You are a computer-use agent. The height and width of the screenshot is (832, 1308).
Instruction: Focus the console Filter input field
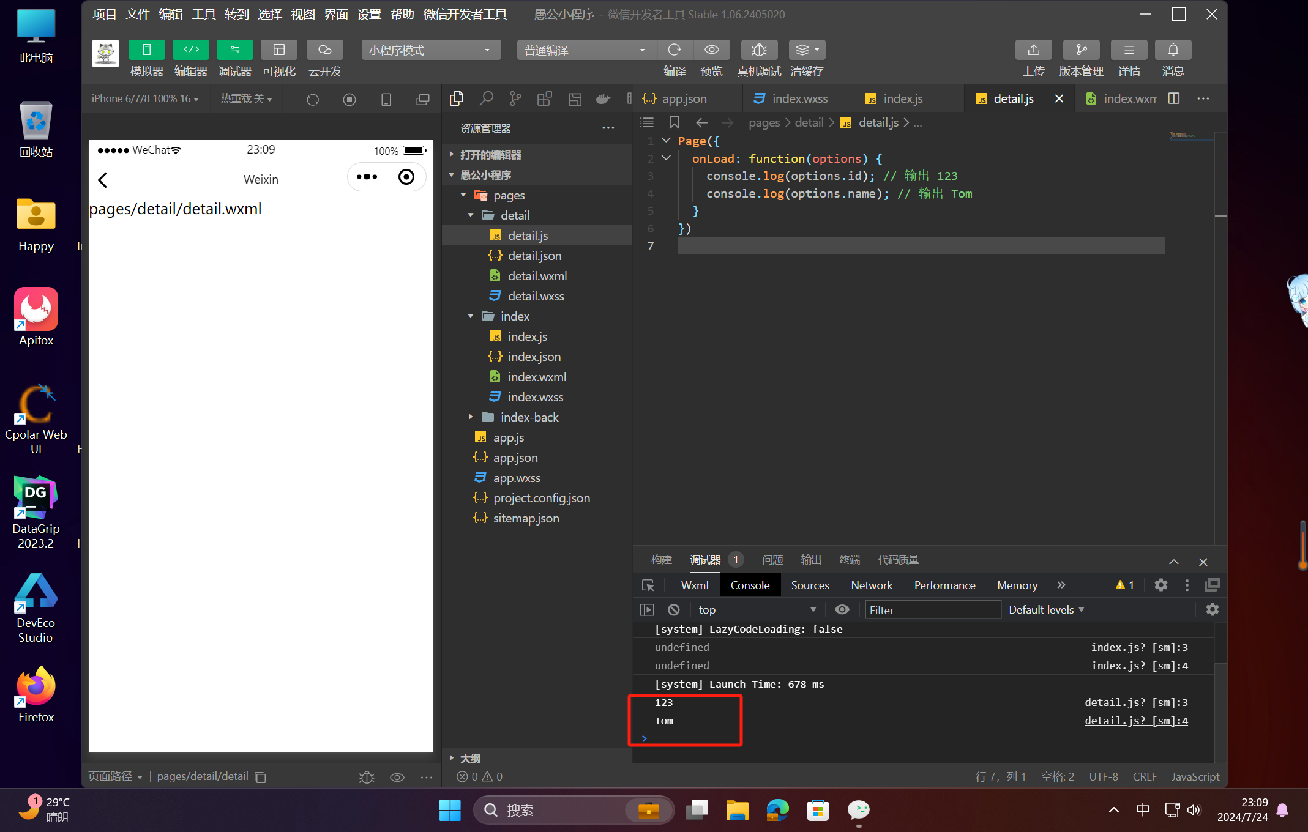pos(932,609)
